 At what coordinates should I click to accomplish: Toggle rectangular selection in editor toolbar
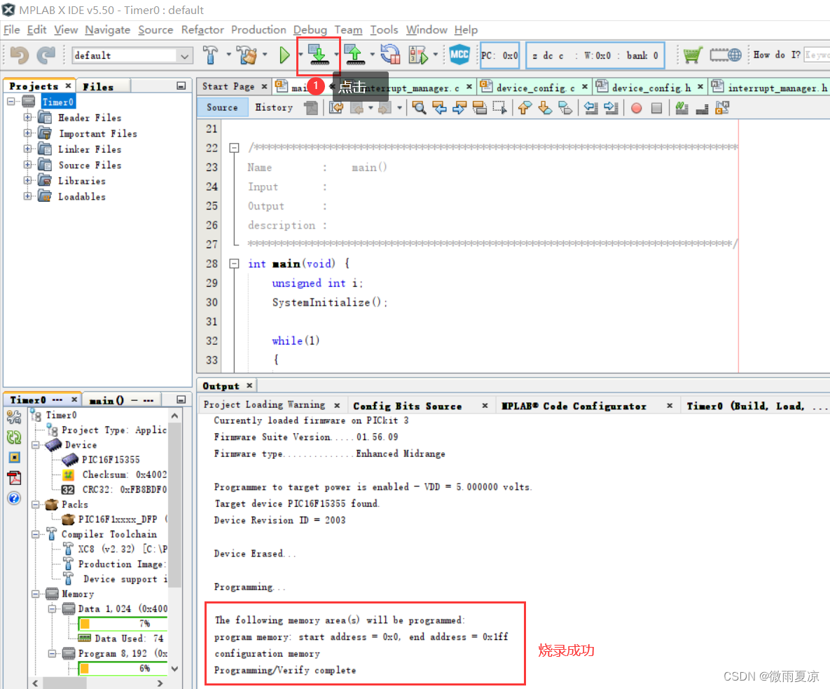499,108
